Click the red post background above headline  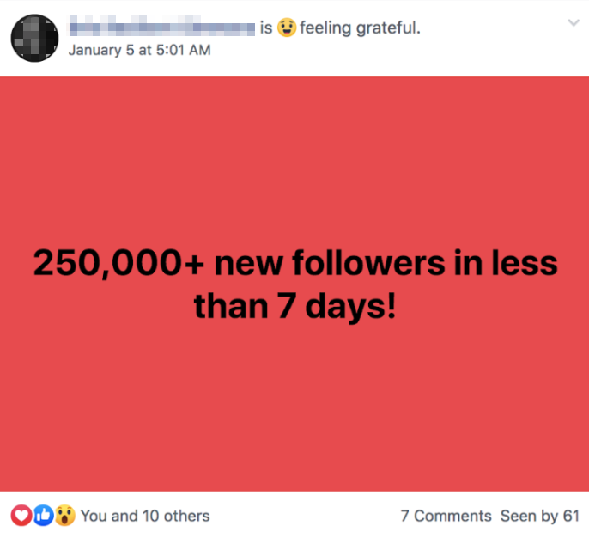294,155
